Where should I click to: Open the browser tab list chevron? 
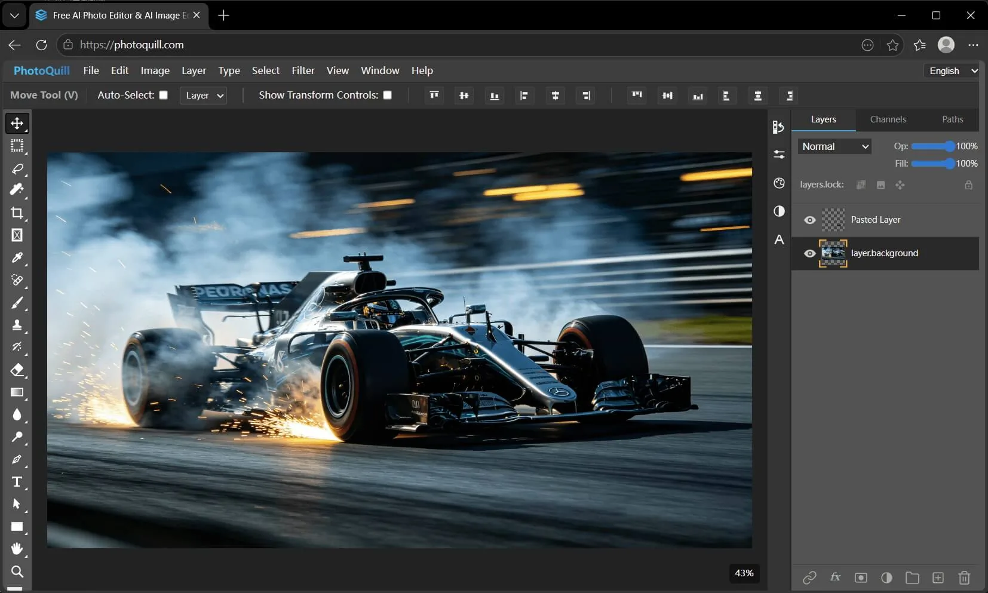coord(14,16)
